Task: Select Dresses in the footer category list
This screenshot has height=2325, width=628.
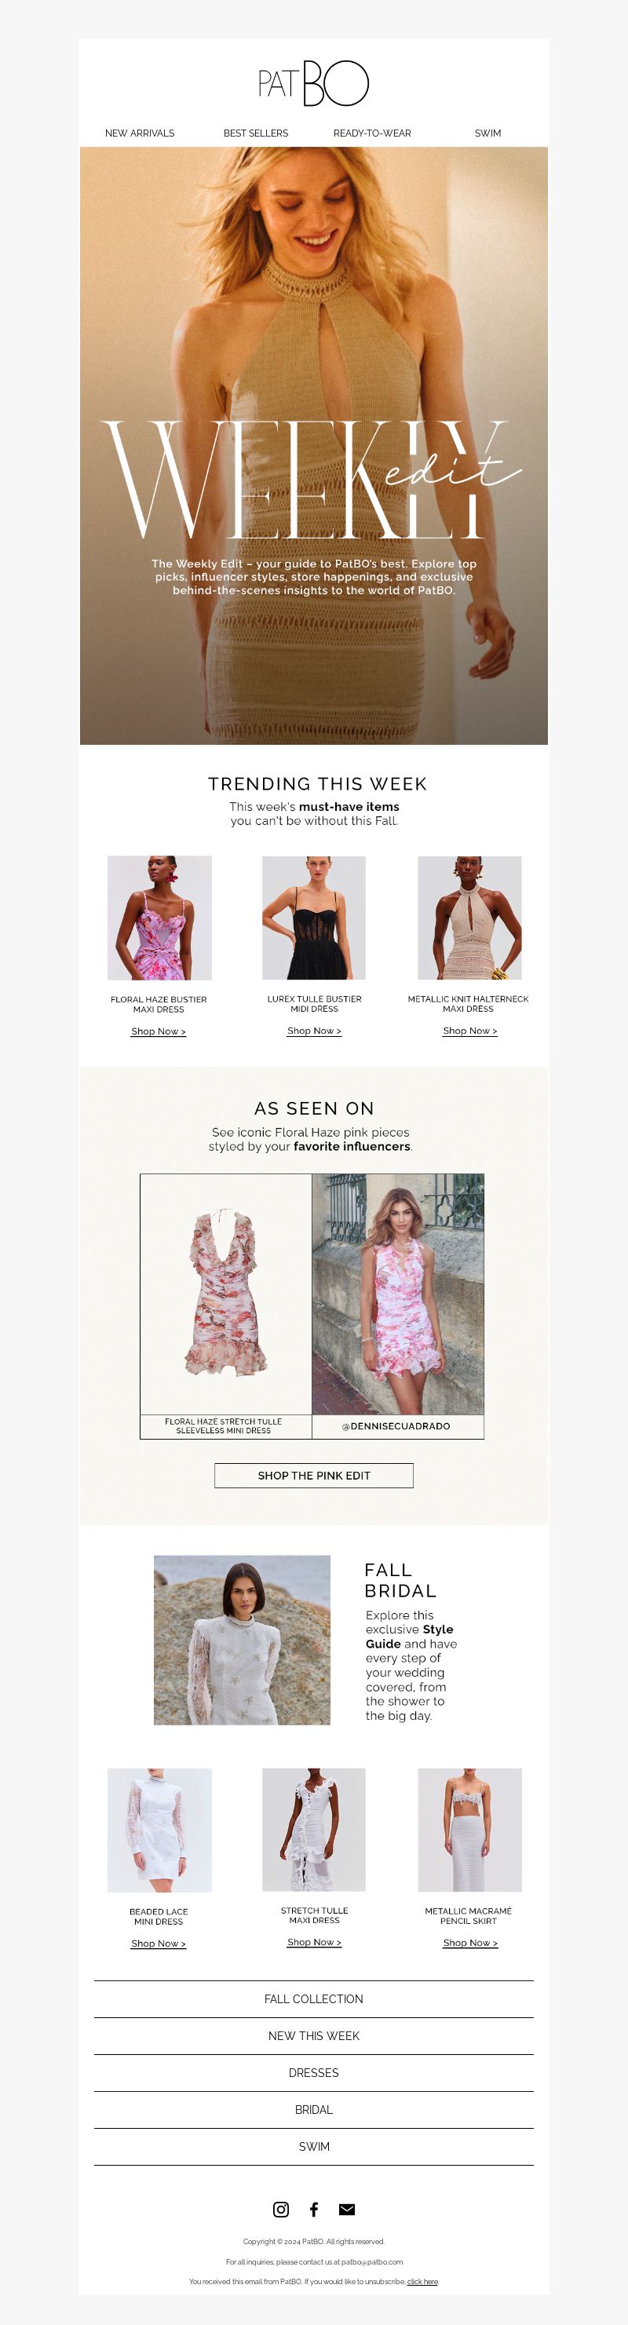Action: point(314,2072)
